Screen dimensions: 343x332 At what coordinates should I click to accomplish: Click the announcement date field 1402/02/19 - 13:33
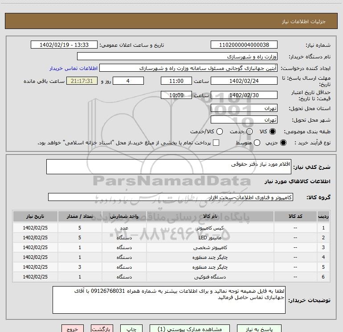tap(64, 45)
